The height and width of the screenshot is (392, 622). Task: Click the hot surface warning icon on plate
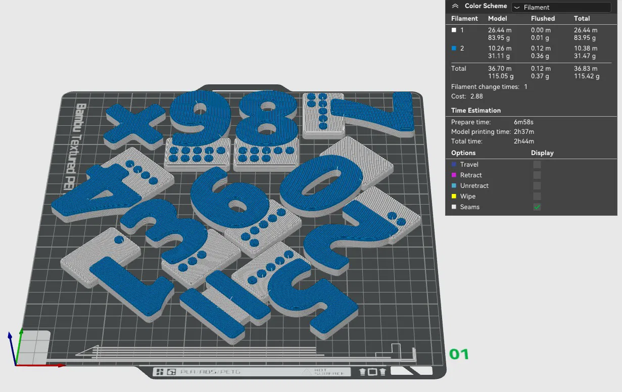pyautogui.click(x=307, y=372)
